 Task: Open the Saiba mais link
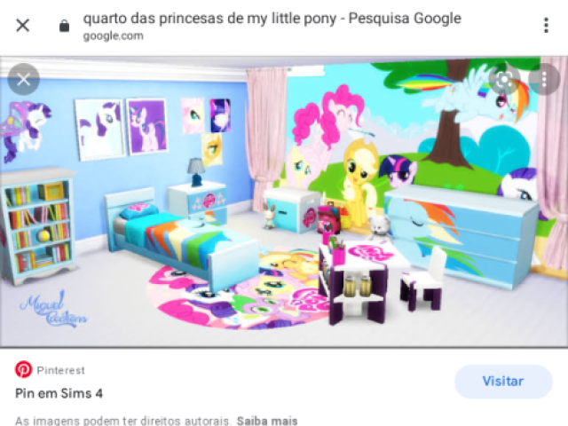pyautogui.click(x=267, y=421)
